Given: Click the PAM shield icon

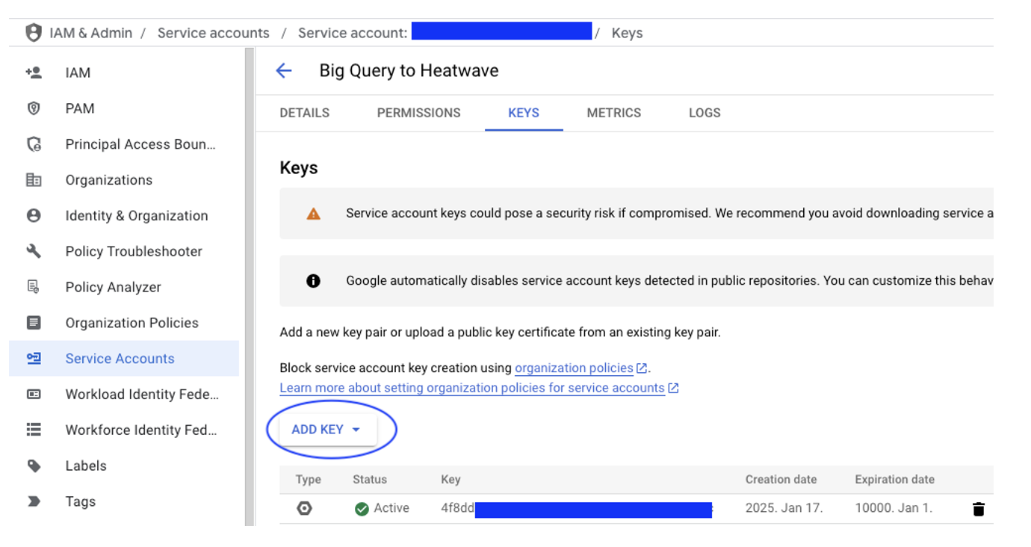Looking at the screenshot, I should click(34, 108).
